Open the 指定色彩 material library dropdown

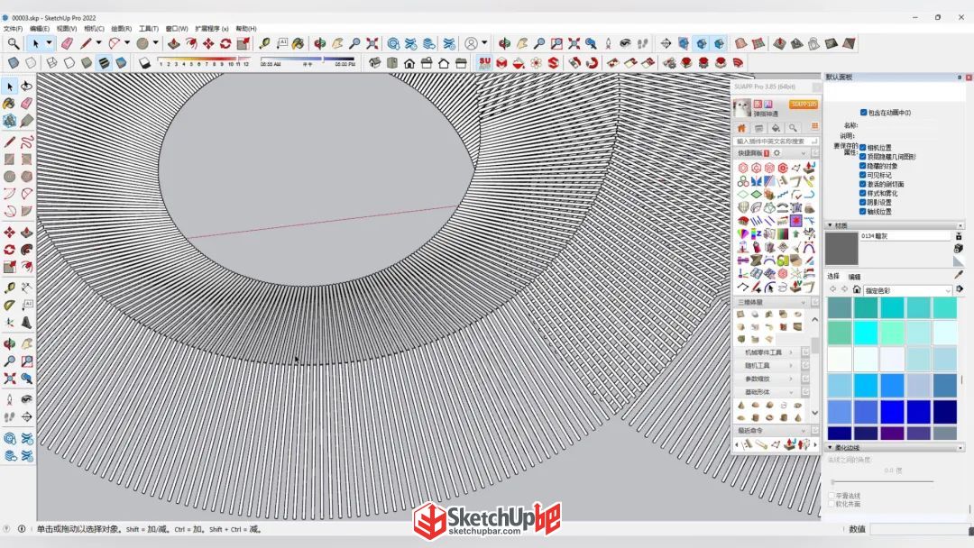[907, 290]
